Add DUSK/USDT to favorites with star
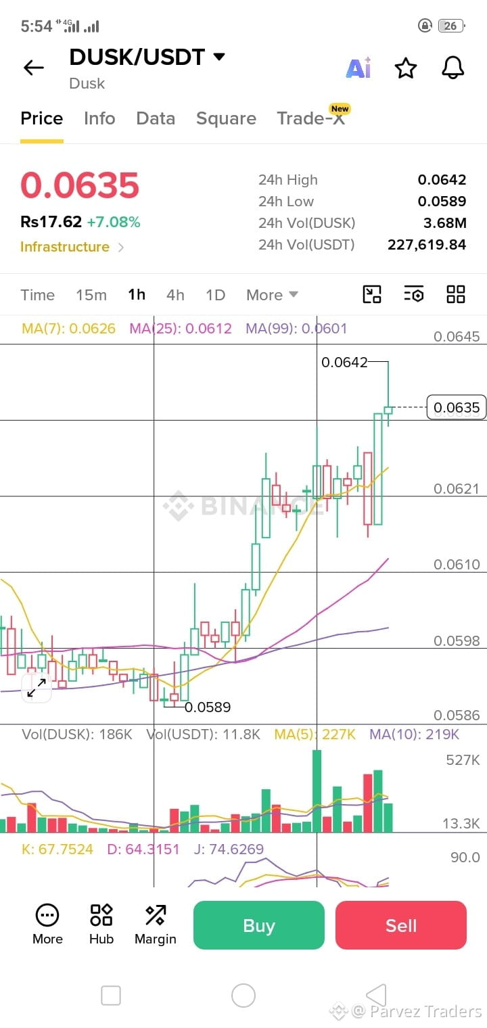 [x=405, y=68]
